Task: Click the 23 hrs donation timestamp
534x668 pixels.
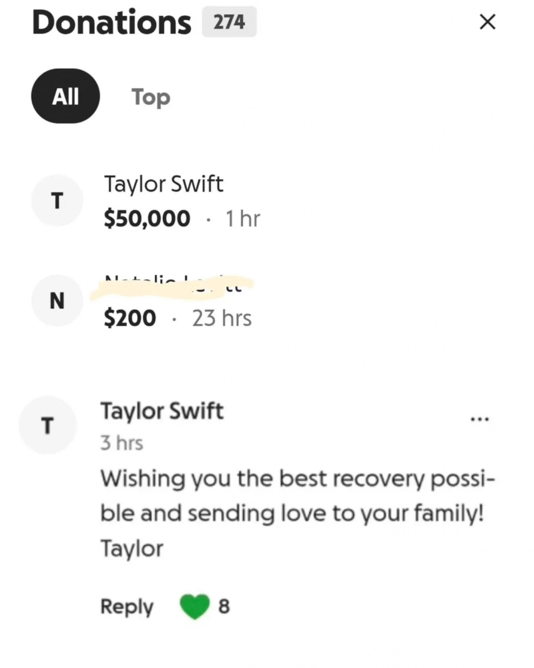Action: pos(222,318)
